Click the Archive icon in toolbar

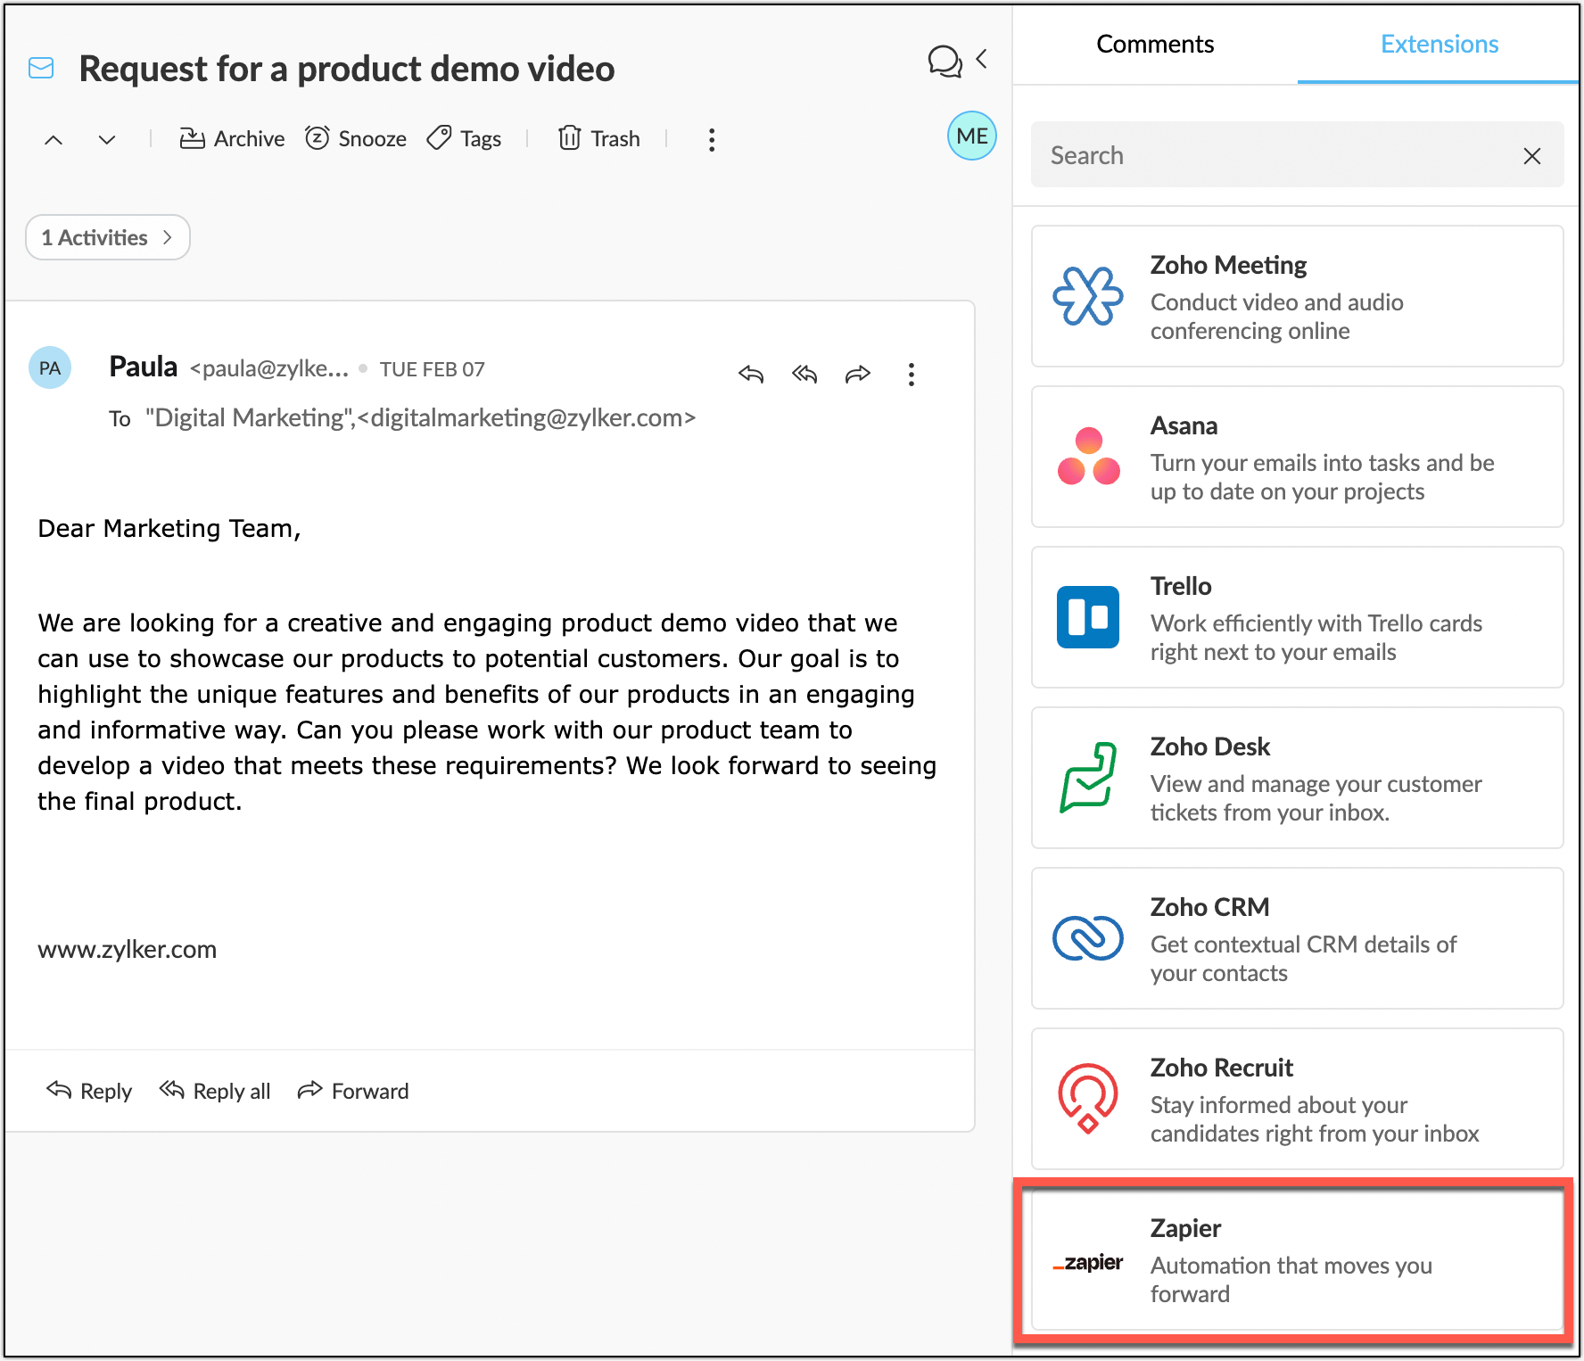(192, 138)
